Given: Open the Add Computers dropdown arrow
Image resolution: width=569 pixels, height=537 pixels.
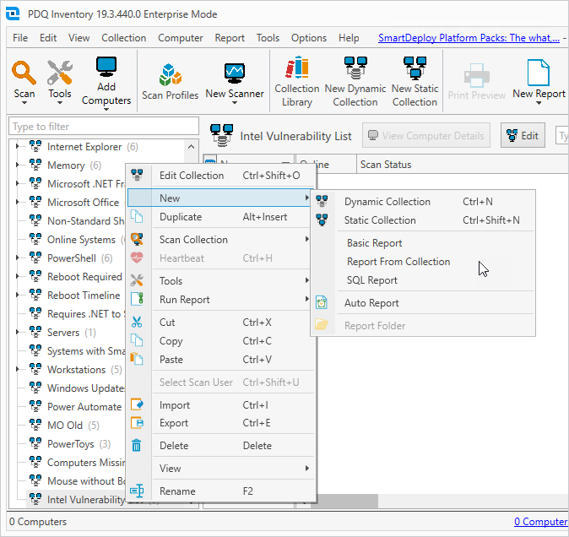Looking at the screenshot, I should coord(106,109).
